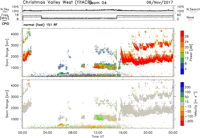Click the 'Slant Range [km]' label of power panel
200x138 pixels.
7,53
